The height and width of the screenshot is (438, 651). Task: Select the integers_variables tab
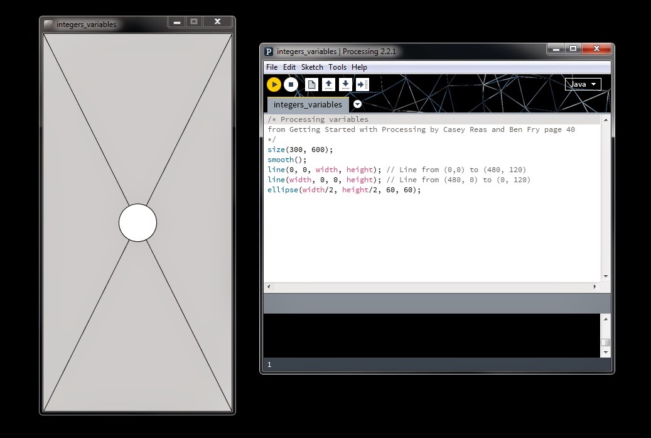pyautogui.click(x=308, y=105)
